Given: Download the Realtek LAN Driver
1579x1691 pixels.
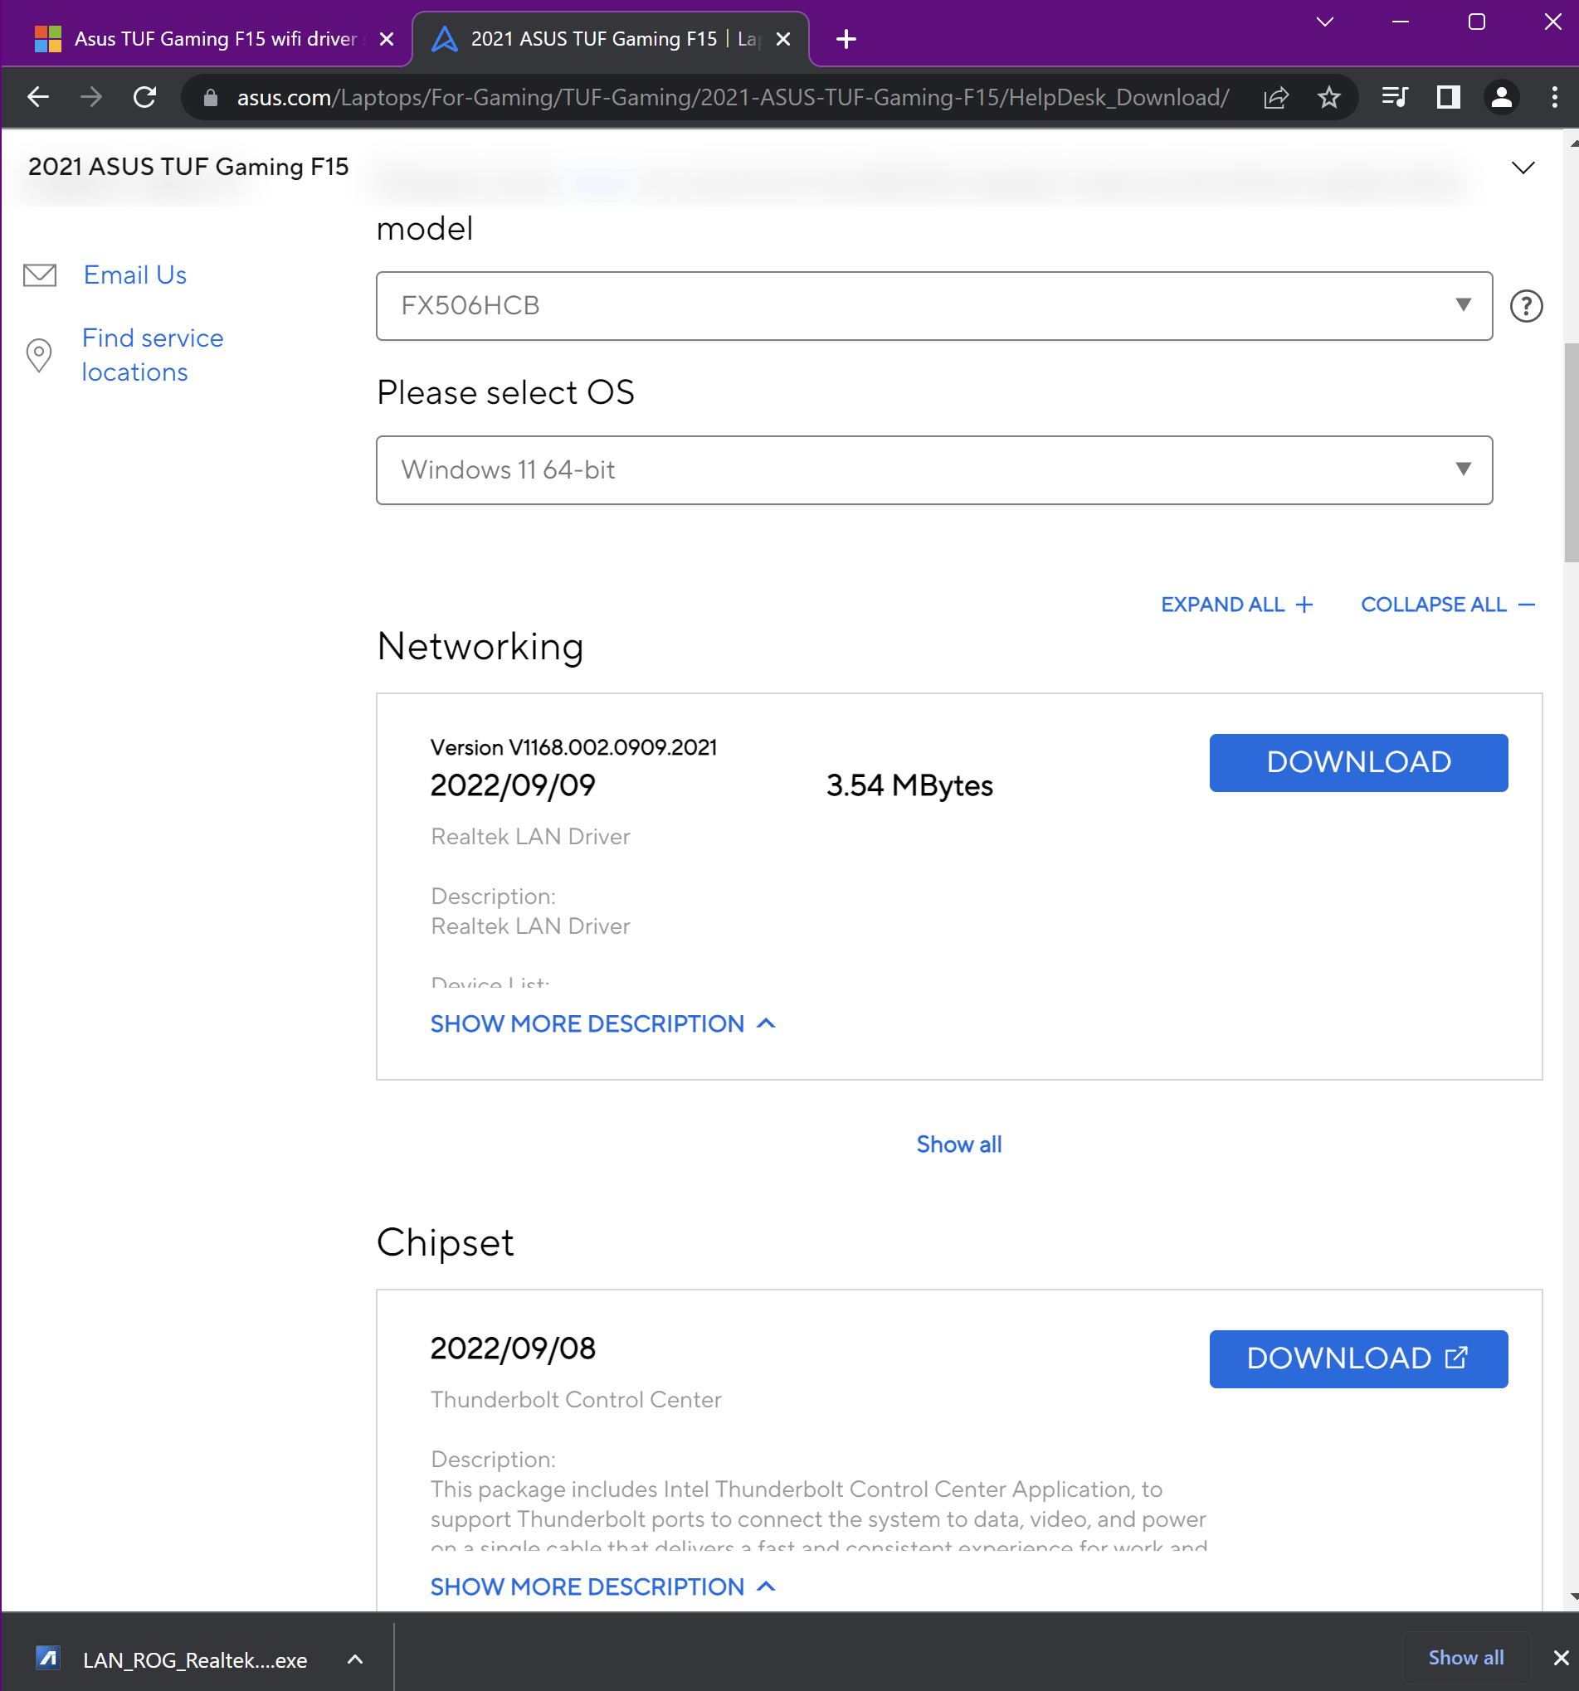Looking at the screenshot, I should click(1358, 762).
